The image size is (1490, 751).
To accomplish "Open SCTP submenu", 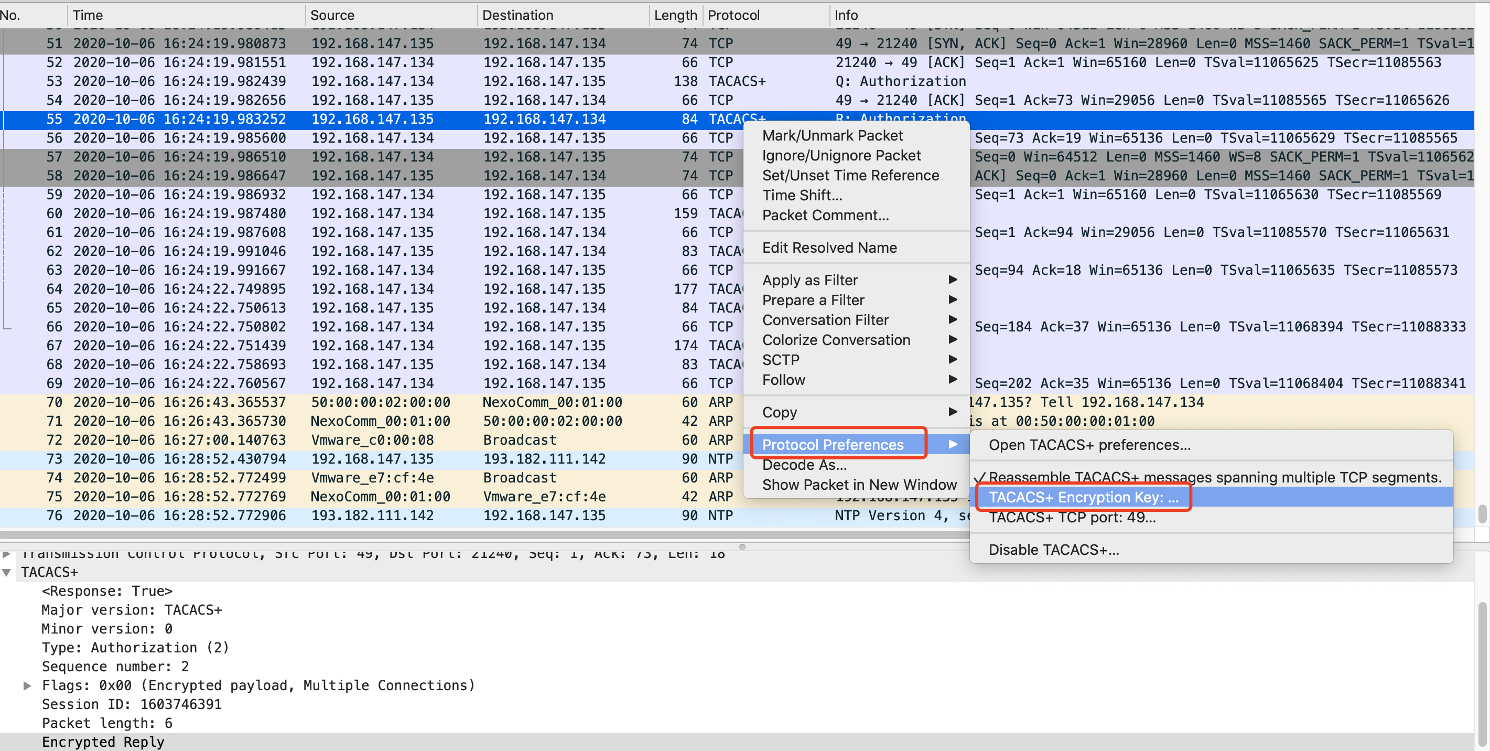I will [856, 360].
